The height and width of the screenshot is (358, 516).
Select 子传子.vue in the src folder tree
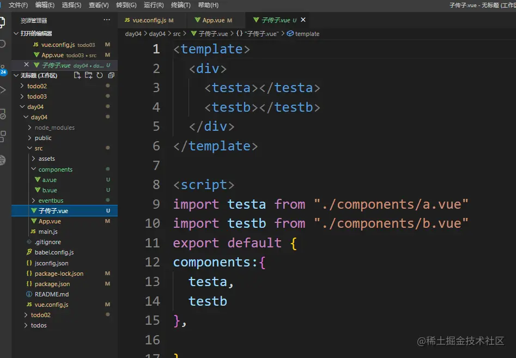[64, 210]
